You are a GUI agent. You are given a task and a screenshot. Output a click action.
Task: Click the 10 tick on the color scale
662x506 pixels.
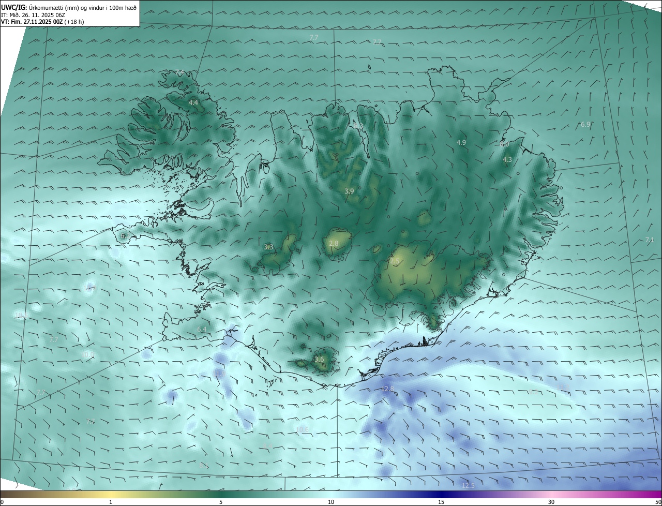[x=331, y=502]
